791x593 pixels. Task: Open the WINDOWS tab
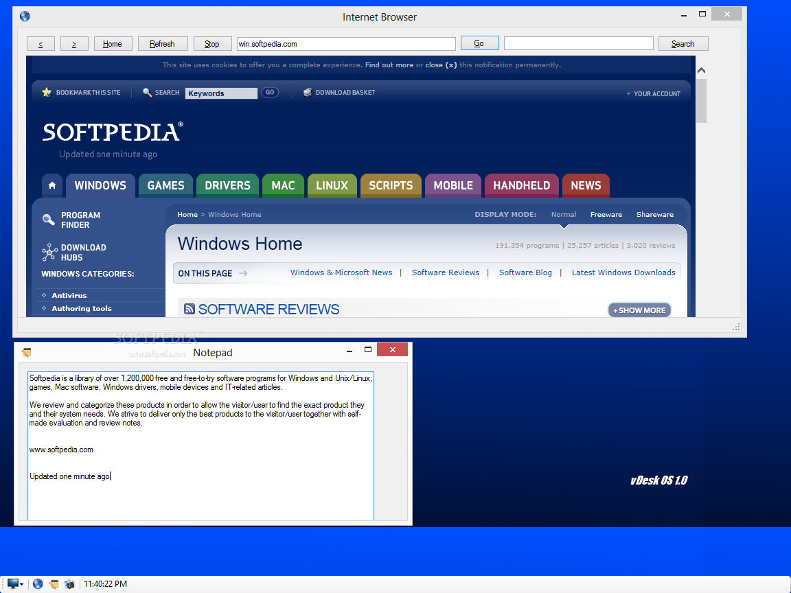[x=100, y=185]
